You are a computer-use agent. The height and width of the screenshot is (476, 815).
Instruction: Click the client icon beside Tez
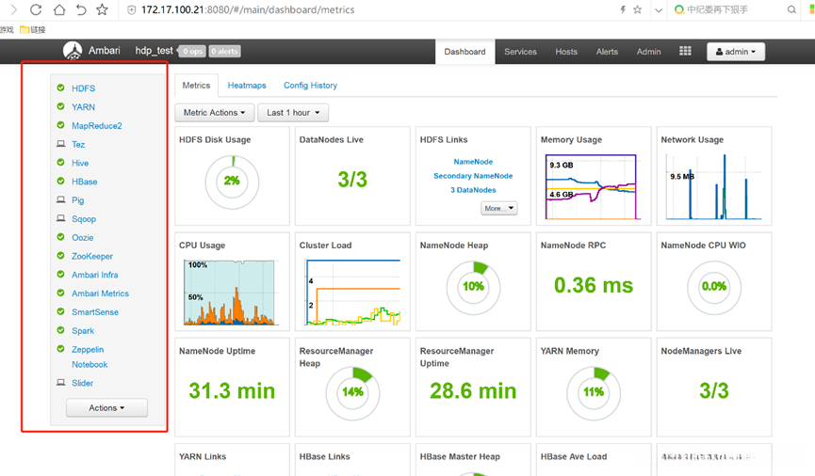pyautogui.click(x=61, y=145)
